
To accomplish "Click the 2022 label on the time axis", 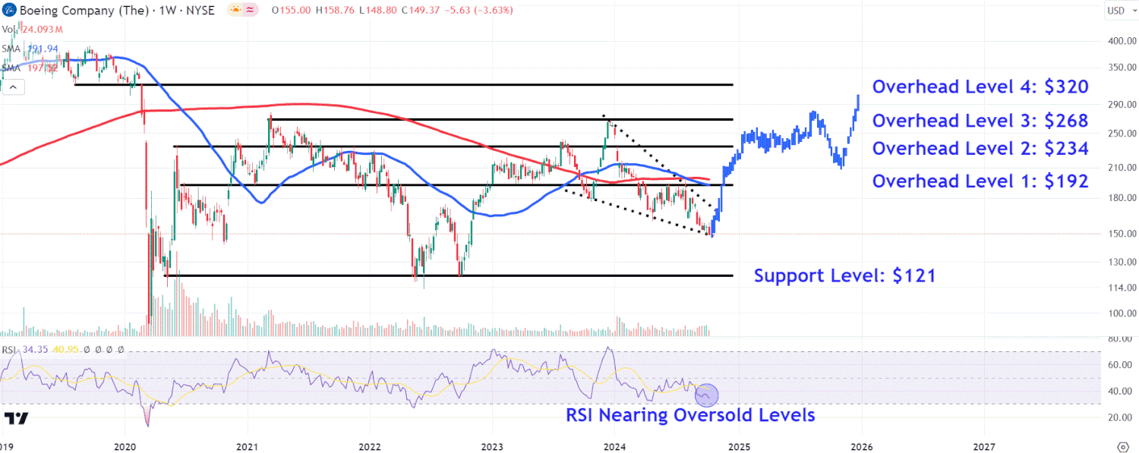I will coord(370,445).
